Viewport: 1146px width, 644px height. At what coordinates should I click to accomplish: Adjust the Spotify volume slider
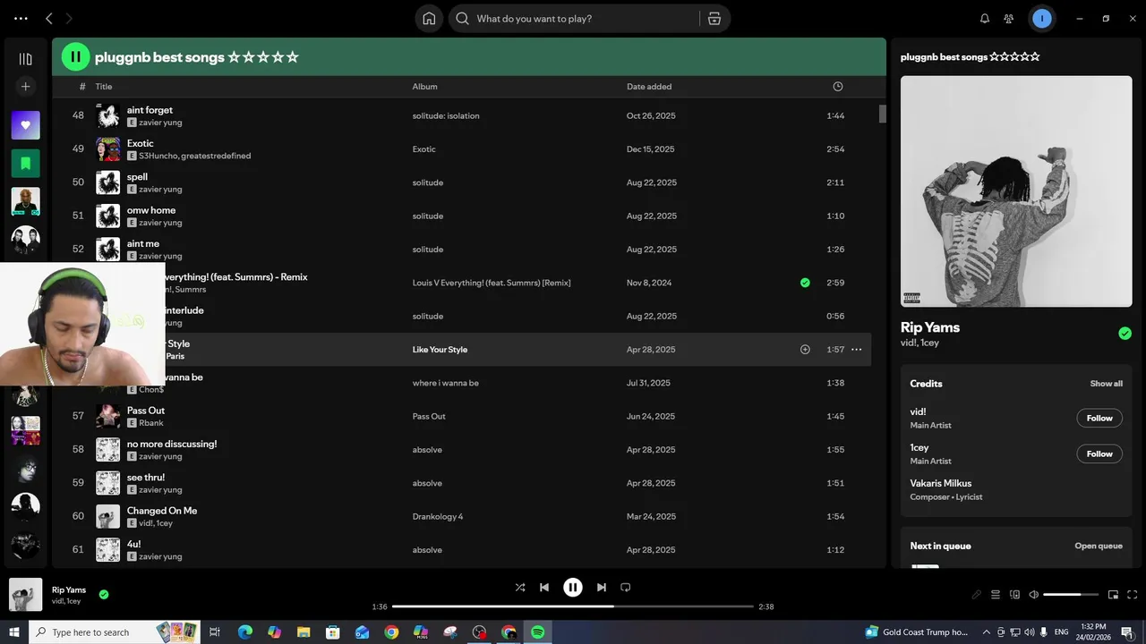point(1071,595)
